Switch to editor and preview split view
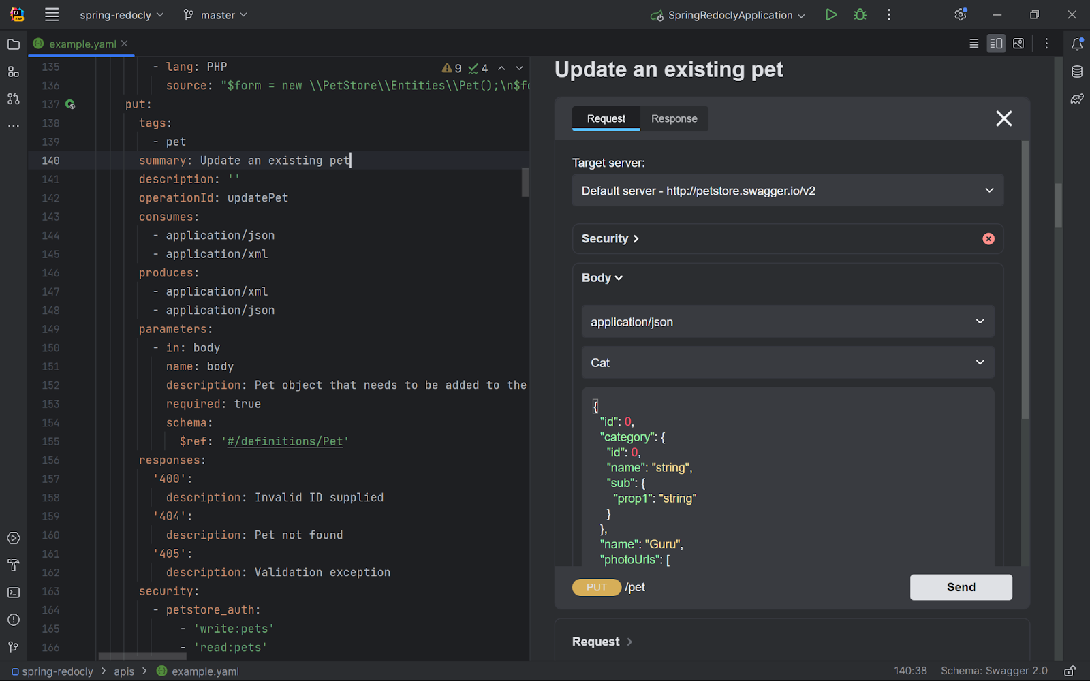This screenshot has width=1090, height=681. [x=996, y=44]
